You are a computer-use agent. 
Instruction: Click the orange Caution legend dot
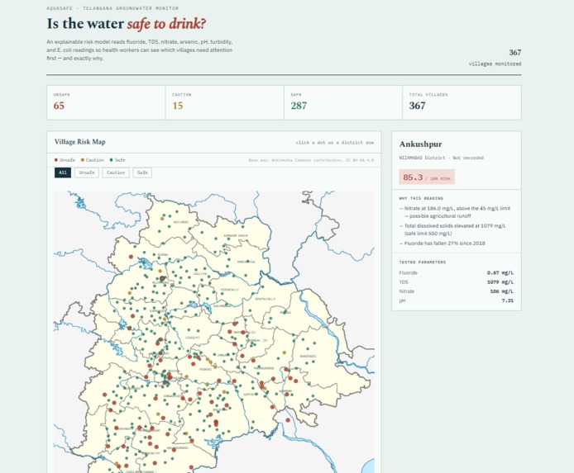83,159
